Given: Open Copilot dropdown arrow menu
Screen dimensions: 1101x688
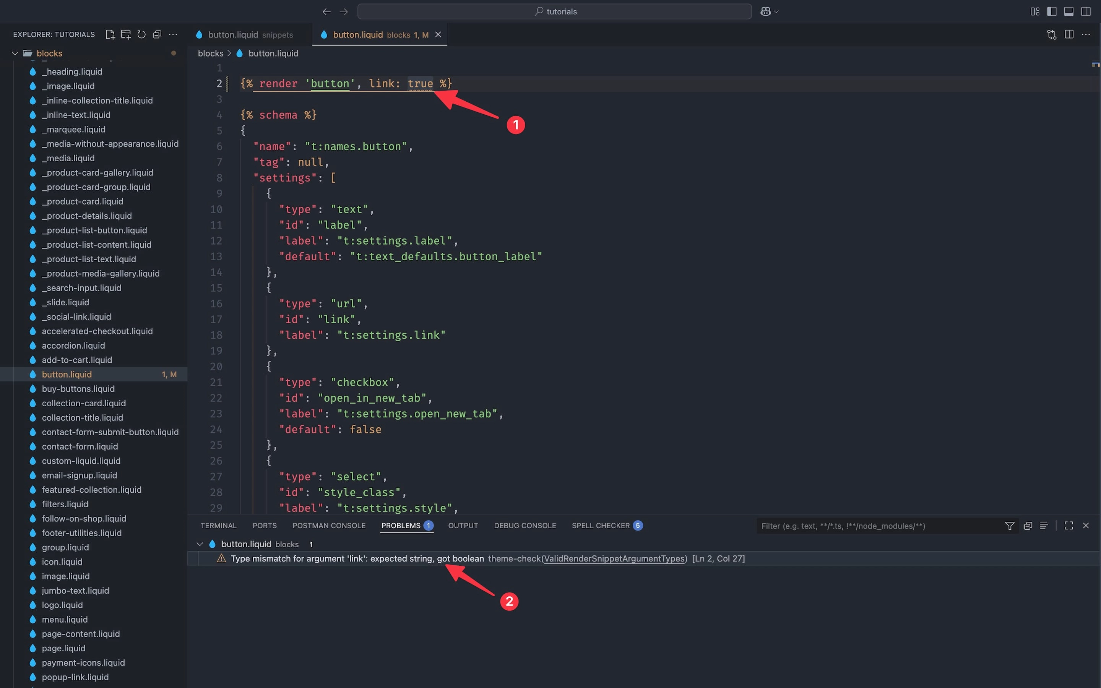Looking at the screenshot, I should [x=776, y=12].
